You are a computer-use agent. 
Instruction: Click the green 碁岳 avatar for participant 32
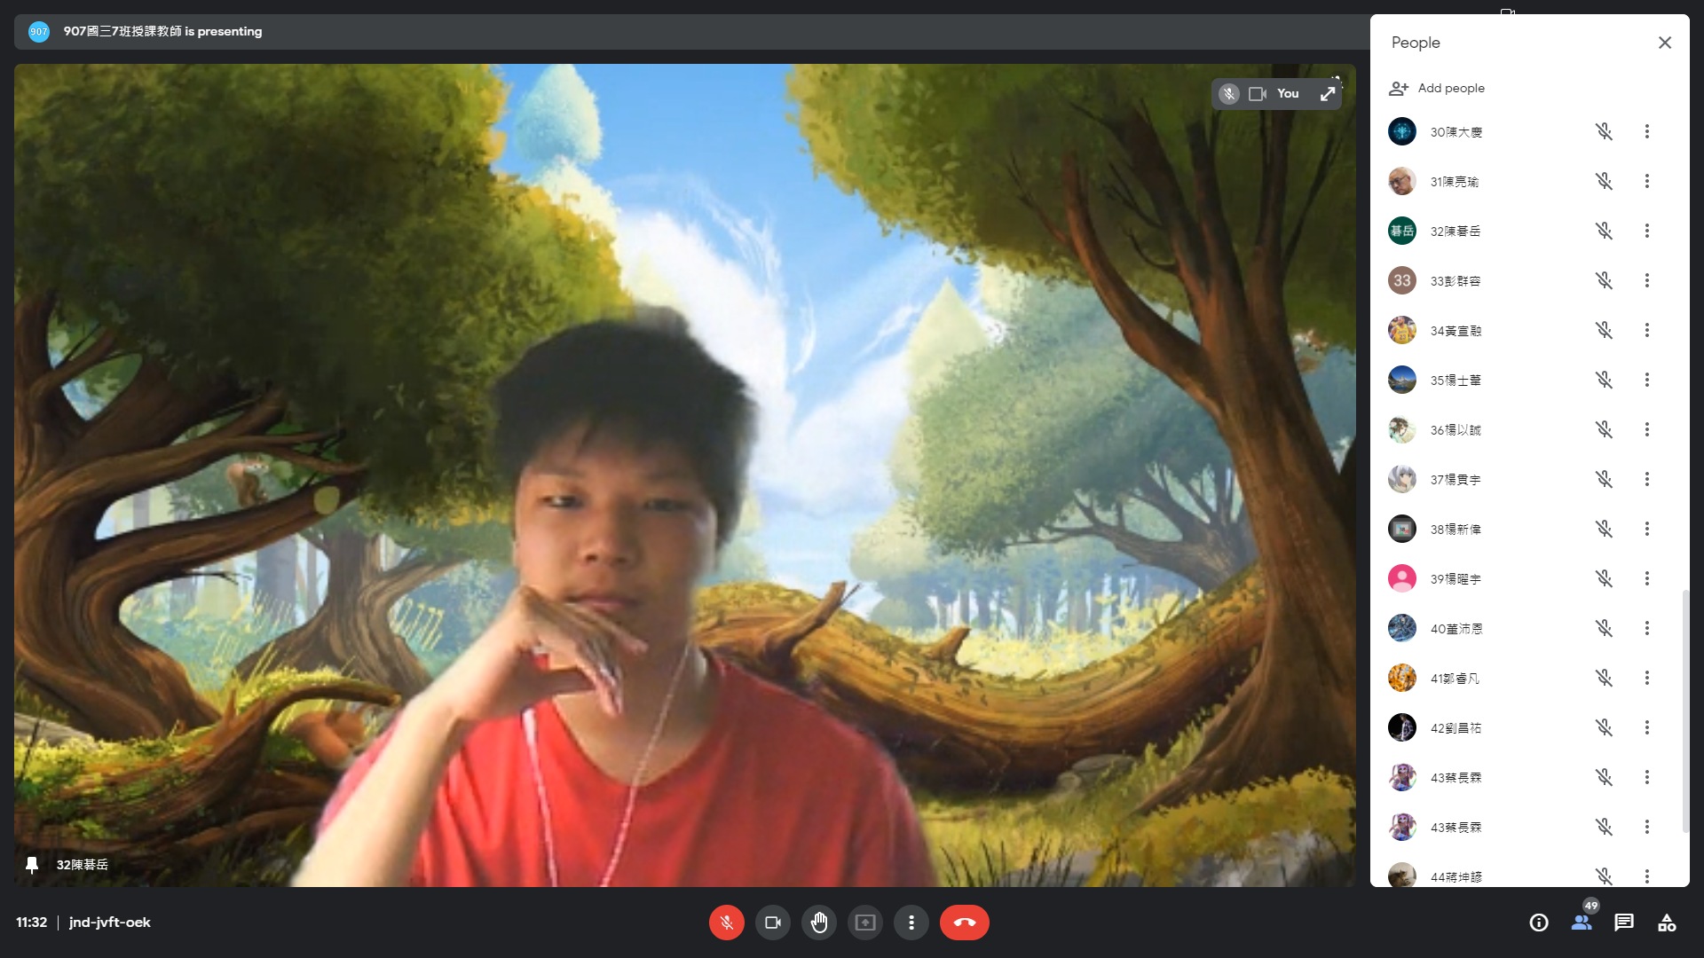1402,231
